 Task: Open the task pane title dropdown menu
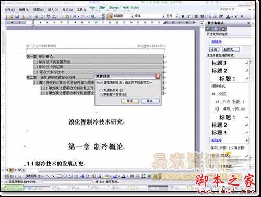pyautogui.click(x=248, y=23)
